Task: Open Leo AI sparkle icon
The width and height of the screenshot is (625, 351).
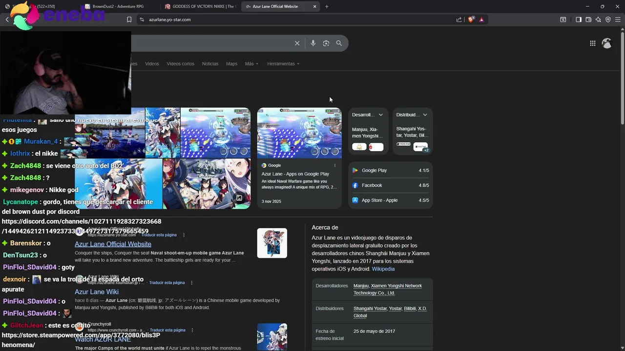Action: click(x=598, y=19)
